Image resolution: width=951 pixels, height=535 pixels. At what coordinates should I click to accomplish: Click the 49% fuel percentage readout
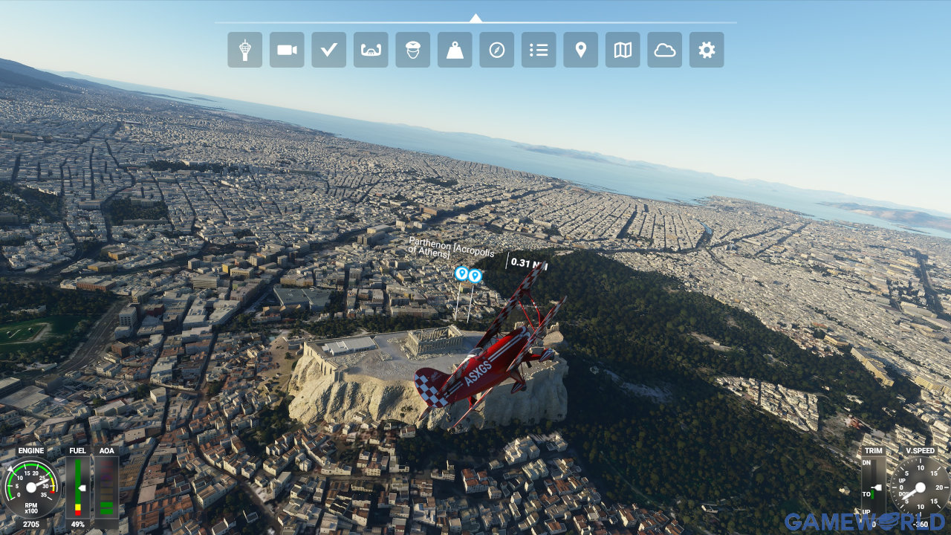(x=77, y=525)
